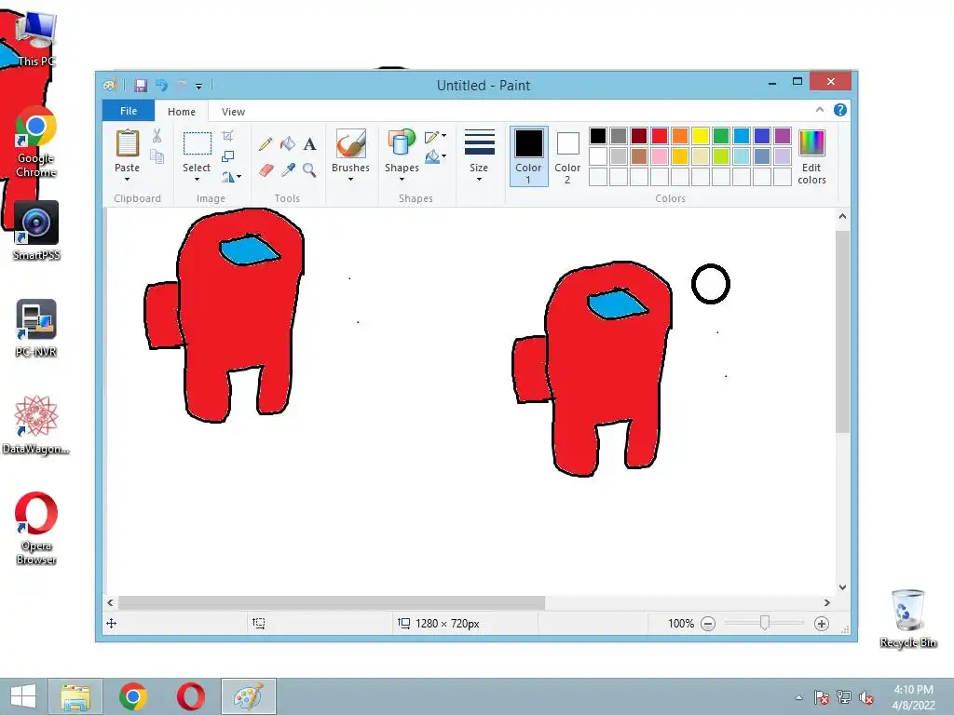Select the Magnifier tool
Viewport: 954px width, 715px height.
click(309, 169)
